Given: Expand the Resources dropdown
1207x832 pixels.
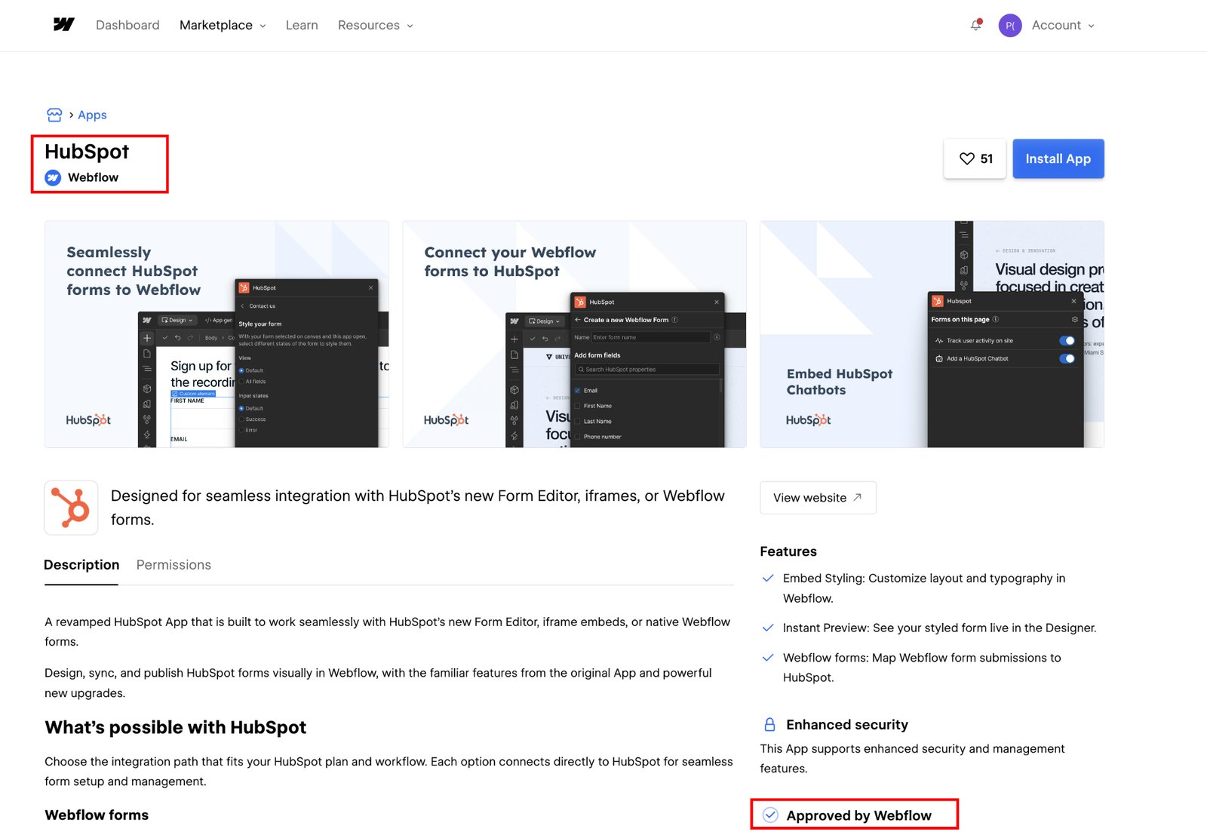Looking at the screenshot, I should [376, 25].
